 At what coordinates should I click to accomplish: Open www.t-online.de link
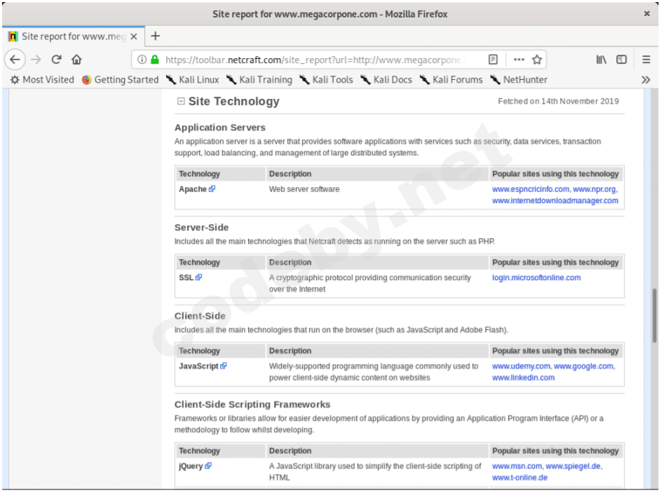click(520, 478)
